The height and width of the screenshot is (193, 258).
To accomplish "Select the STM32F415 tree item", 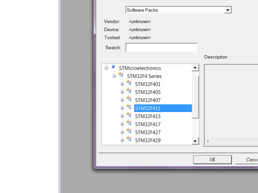I will [x=148, y=116].
